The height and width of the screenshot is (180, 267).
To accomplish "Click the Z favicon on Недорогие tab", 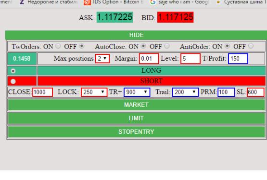I will pos(22,2).
